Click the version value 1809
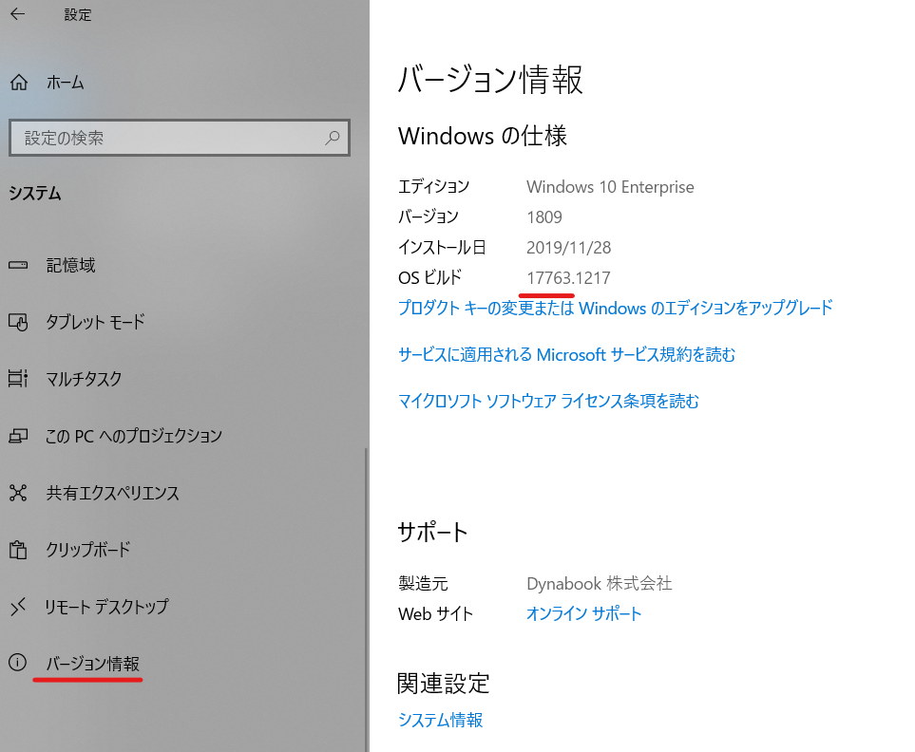915x752 pixels. [x=543, y=216]
